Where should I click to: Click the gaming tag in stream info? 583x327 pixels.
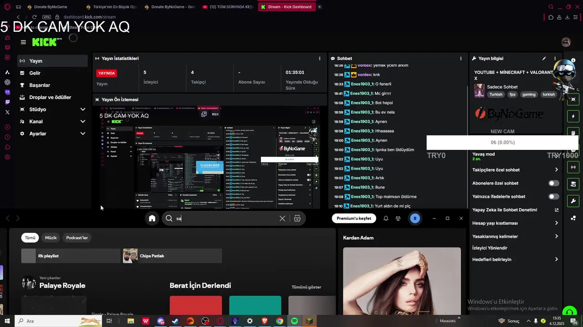(x=529, y=94)
